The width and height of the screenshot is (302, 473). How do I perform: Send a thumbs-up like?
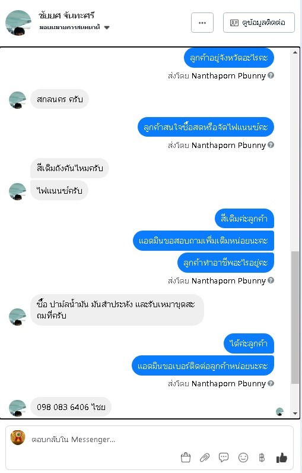tap(282, 458)
